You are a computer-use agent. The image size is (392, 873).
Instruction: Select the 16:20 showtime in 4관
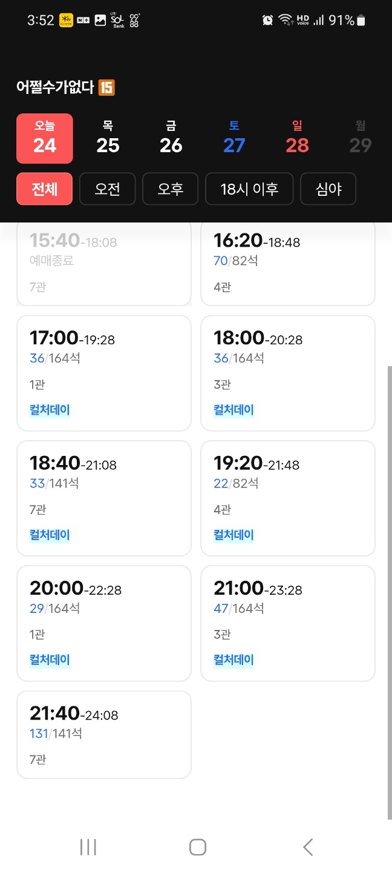287,261
